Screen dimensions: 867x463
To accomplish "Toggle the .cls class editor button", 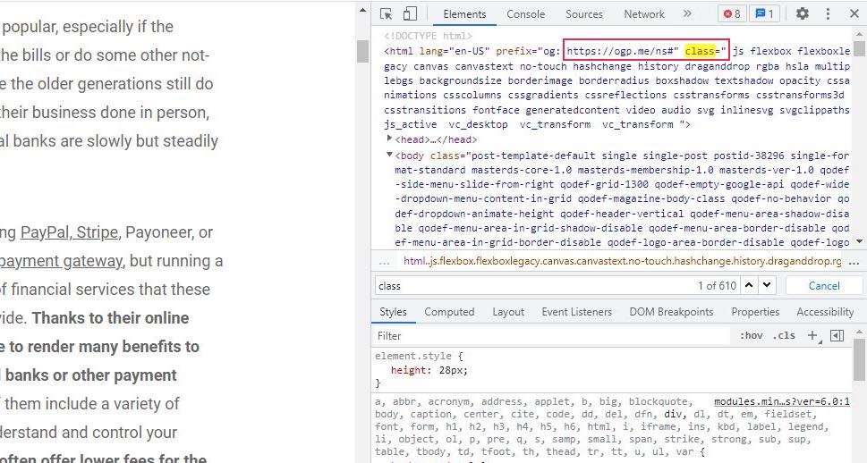I will (x=784, y=335).
